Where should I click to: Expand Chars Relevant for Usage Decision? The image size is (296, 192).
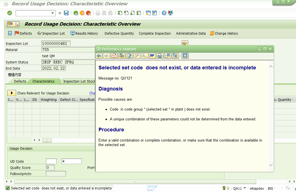pos(11,93)
